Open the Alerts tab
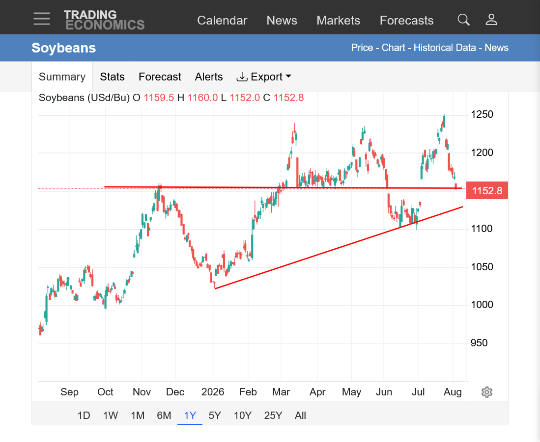Viewport: 540px width, 442px height. point(209,77)
